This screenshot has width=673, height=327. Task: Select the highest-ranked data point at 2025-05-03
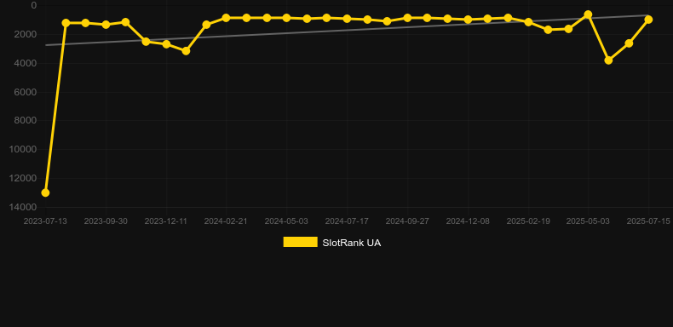click(x=588, y=14)
